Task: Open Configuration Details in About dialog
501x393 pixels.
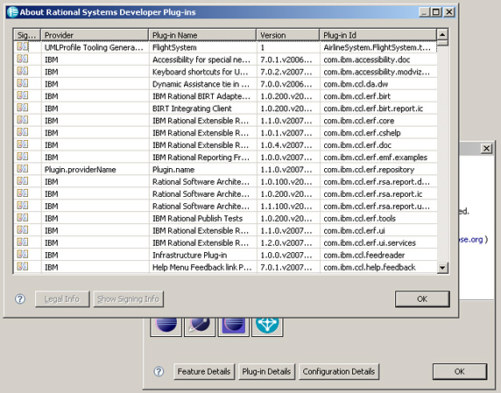Action: [x=339, y=372]
